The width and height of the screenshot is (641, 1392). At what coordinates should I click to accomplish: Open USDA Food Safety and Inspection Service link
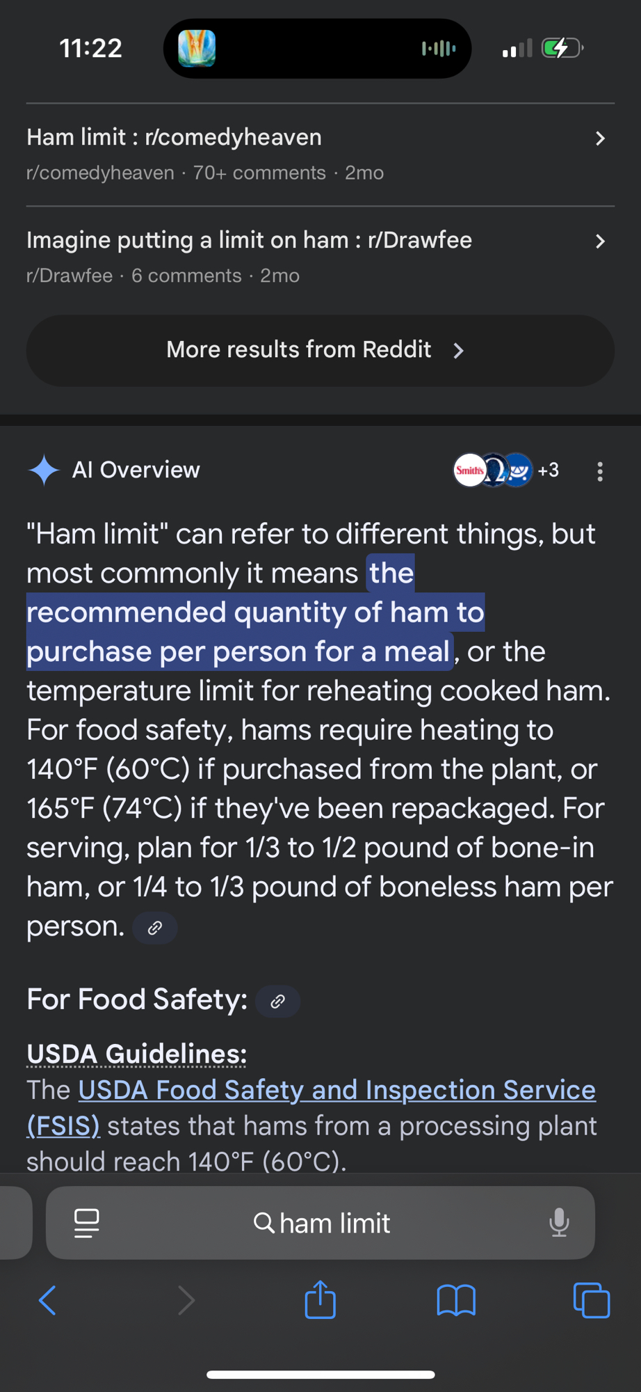[x=336, y=1090]
